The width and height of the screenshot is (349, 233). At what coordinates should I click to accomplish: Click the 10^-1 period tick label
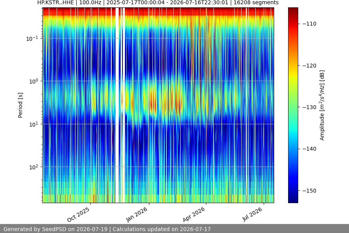(x=32, y=38)
